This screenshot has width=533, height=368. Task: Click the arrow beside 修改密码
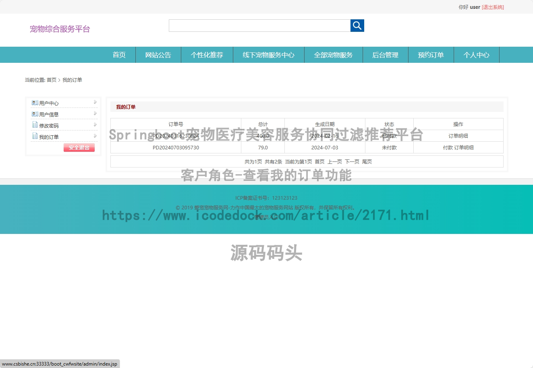[95, 125]
